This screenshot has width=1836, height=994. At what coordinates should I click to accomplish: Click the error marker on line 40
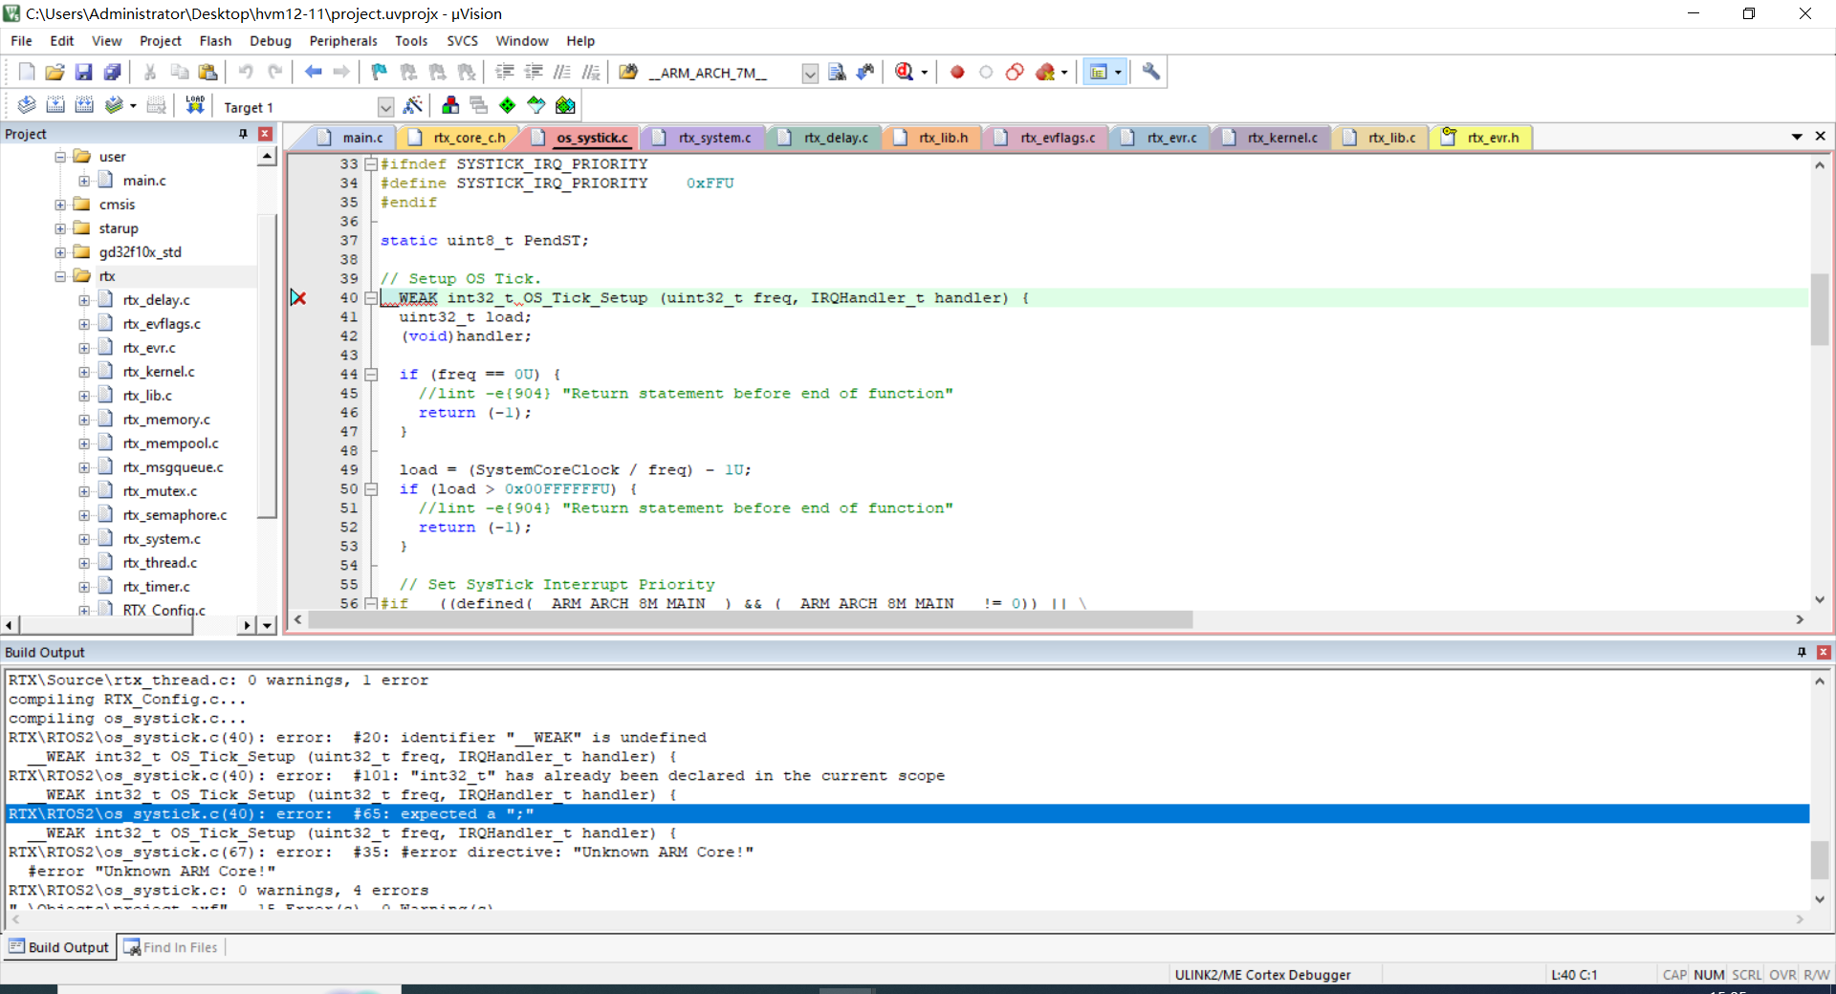[298, 298]
